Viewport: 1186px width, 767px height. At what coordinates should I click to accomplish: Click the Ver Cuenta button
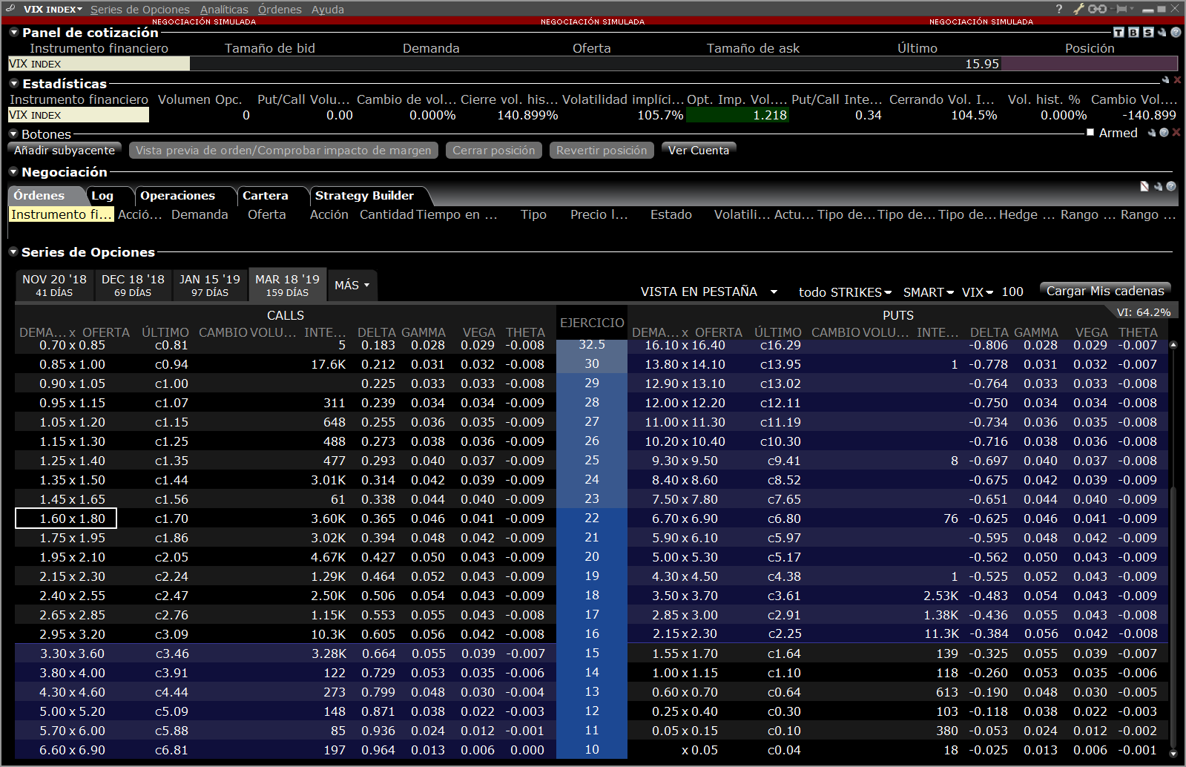pos(699,151)
